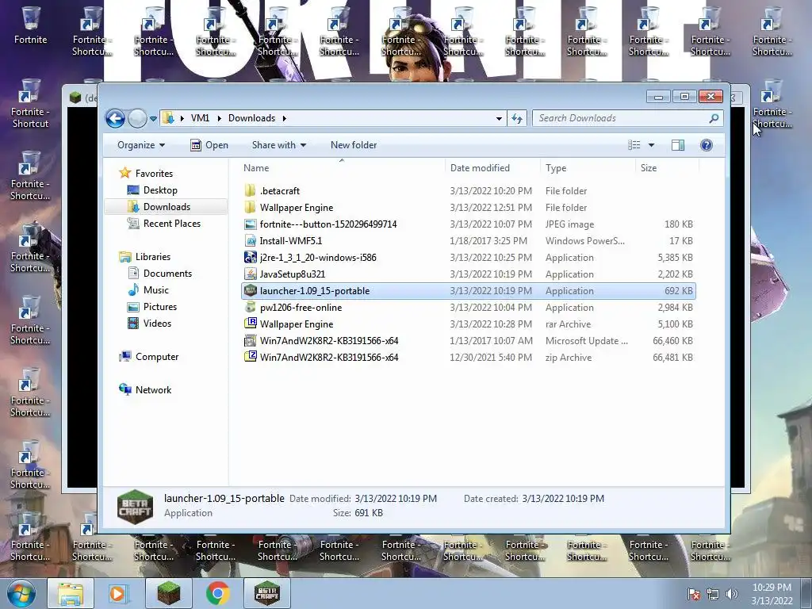812x609 pixels.
Task: Select the Install-WMF5.1 PowerShell script icon
Action: 250,241
